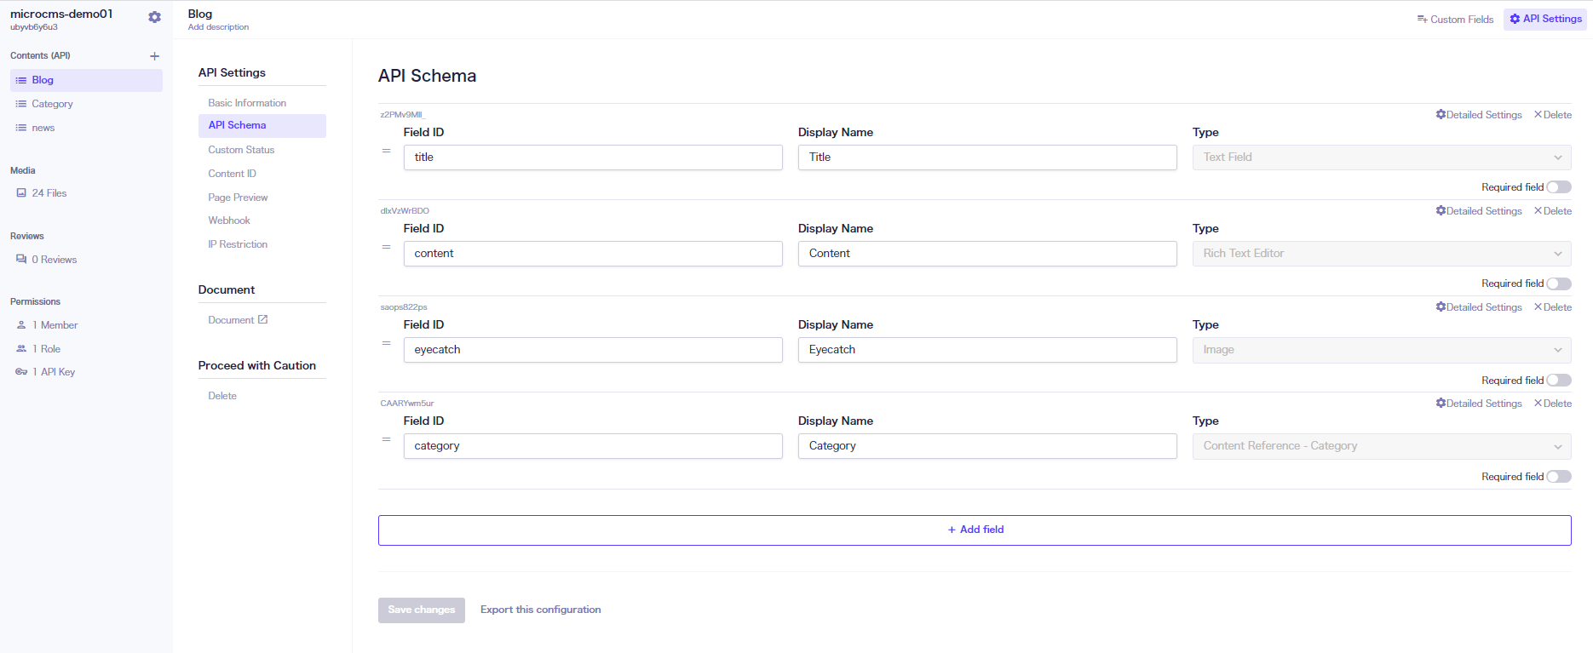Click the drag handle for the title field

pos(387,151)
